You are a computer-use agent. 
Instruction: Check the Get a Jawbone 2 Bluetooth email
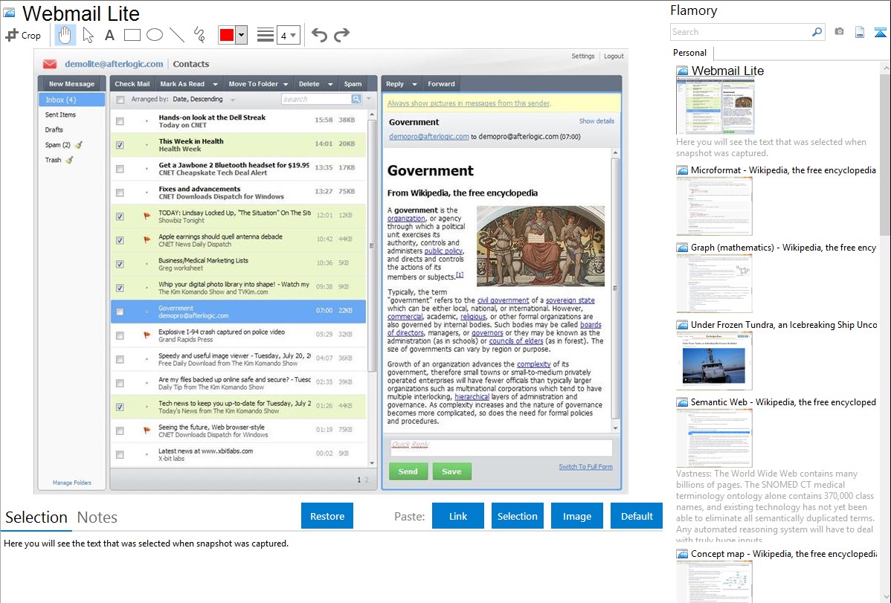point(120,169)
